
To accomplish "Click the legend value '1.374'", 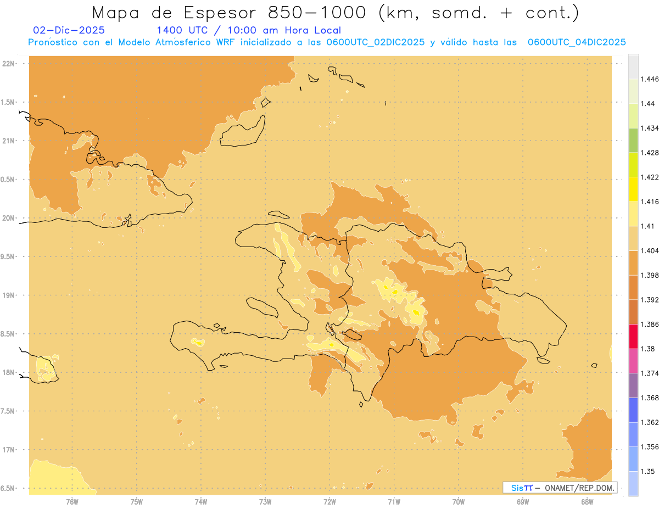I will click(x=650, y=373).
